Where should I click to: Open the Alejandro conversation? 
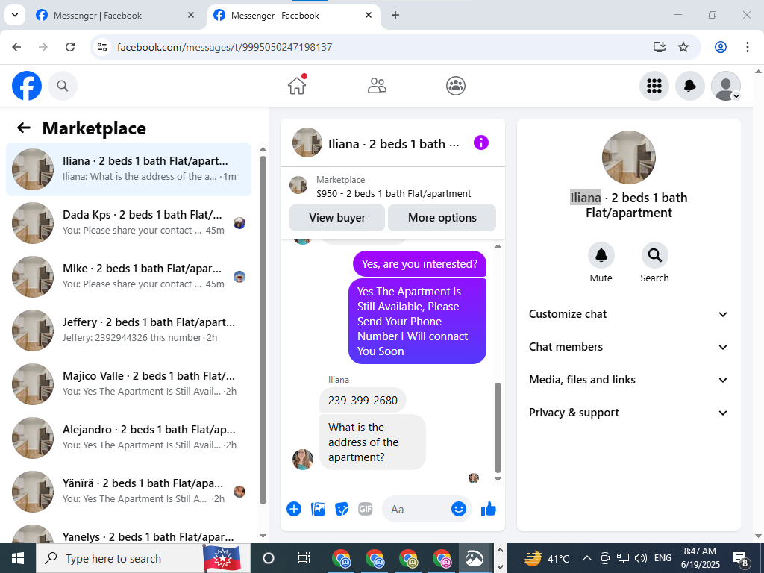tap(128, 437)
